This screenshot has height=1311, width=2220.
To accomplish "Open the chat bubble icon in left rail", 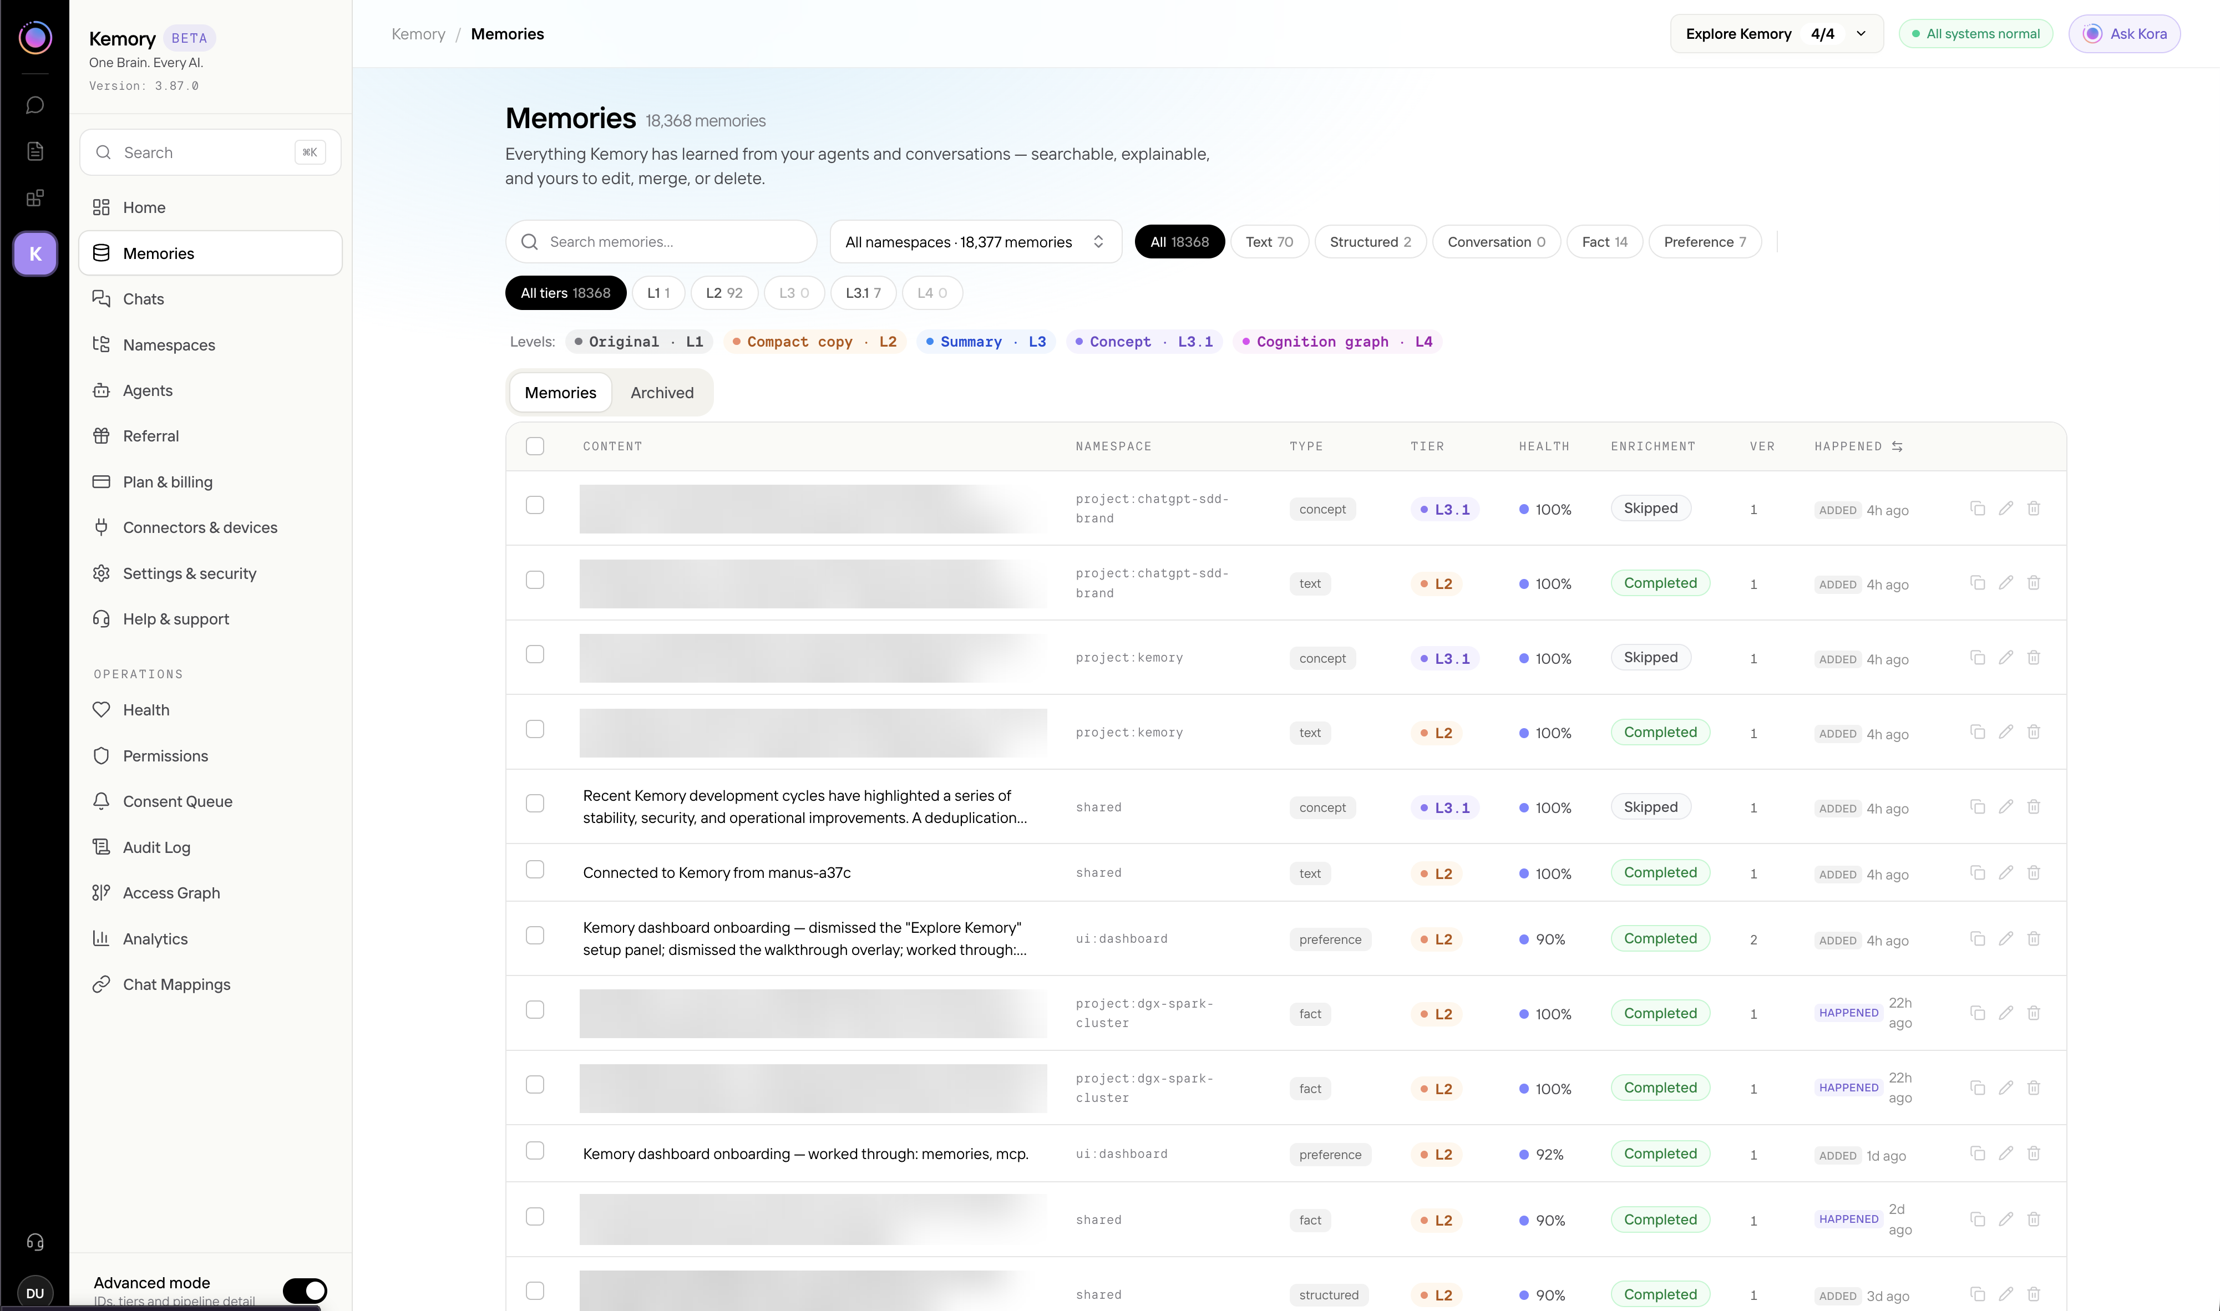I will [34, 105].
